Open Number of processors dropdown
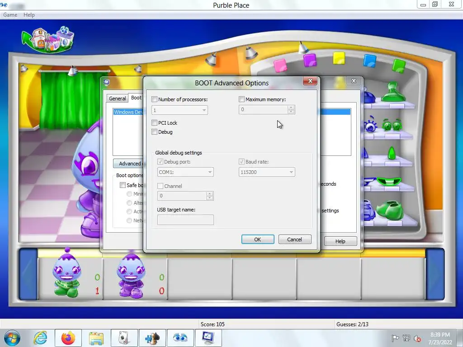The height and width of the screenshot is (347, 463). (180, 110)
